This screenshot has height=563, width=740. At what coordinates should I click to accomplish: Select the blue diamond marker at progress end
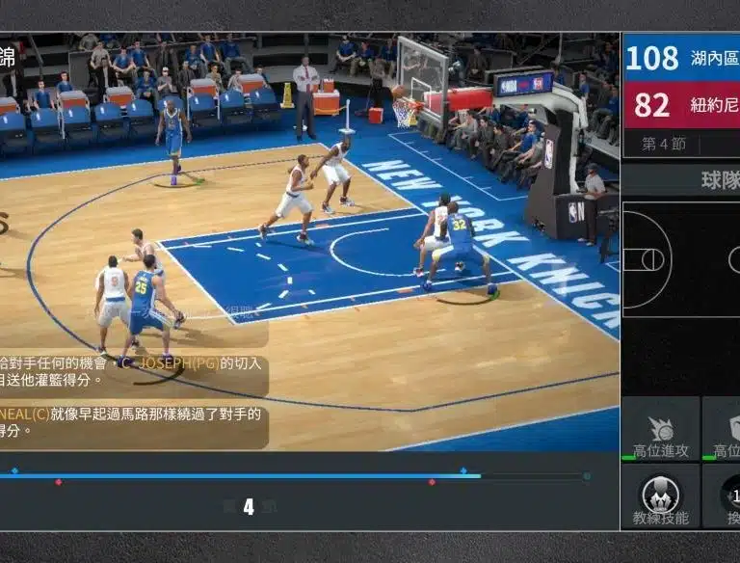coord(463,470)
